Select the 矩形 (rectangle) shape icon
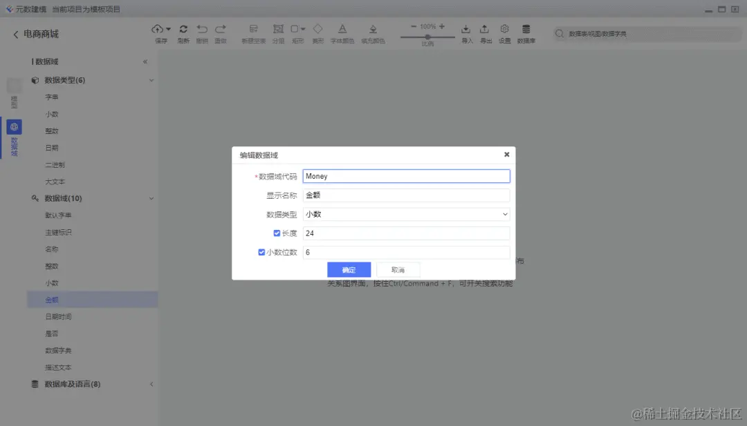The image size is (747, 426). tap(295, 29)
